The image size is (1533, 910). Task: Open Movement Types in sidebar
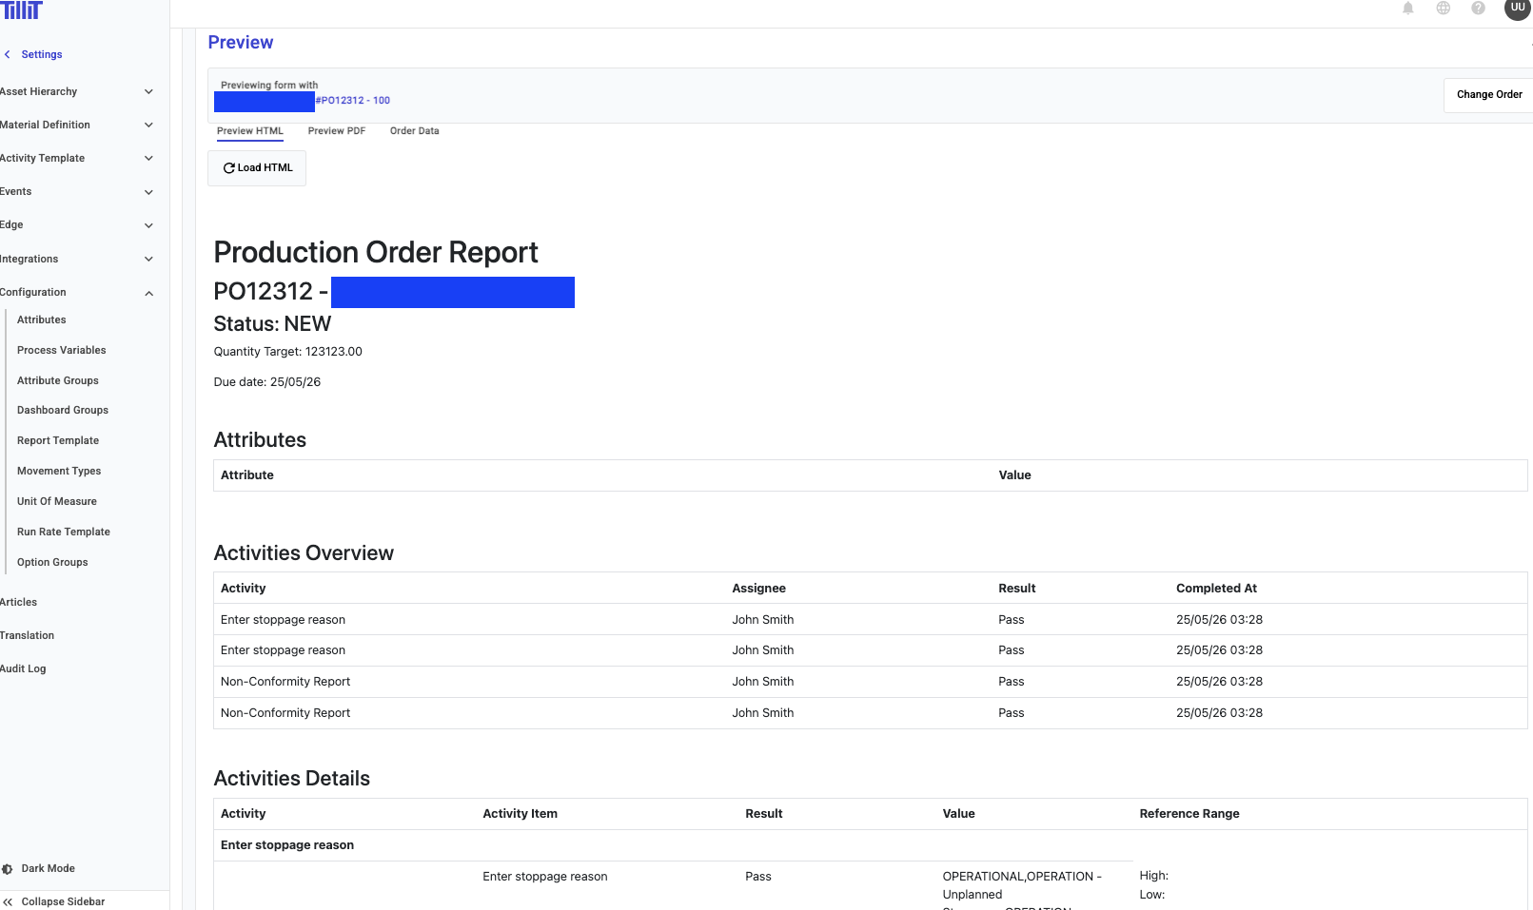[x=59, y=472]
